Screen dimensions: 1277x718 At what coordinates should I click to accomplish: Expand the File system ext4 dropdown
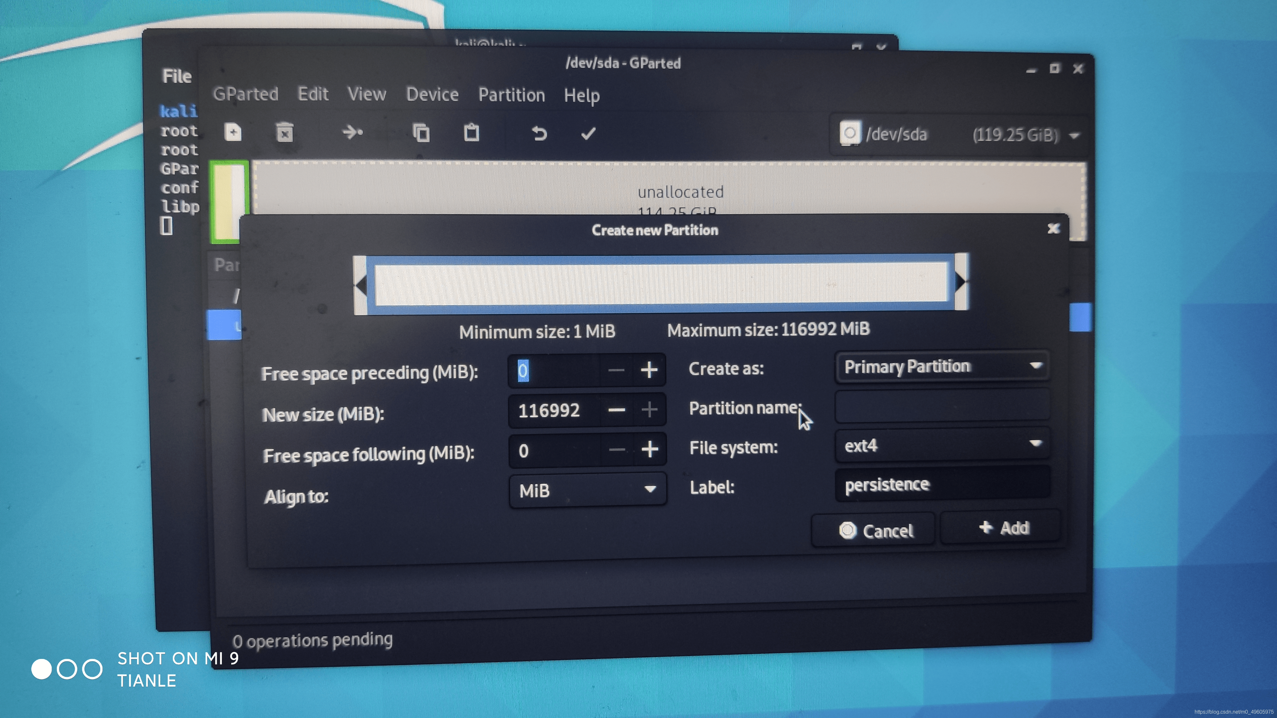tap(941, 445)
